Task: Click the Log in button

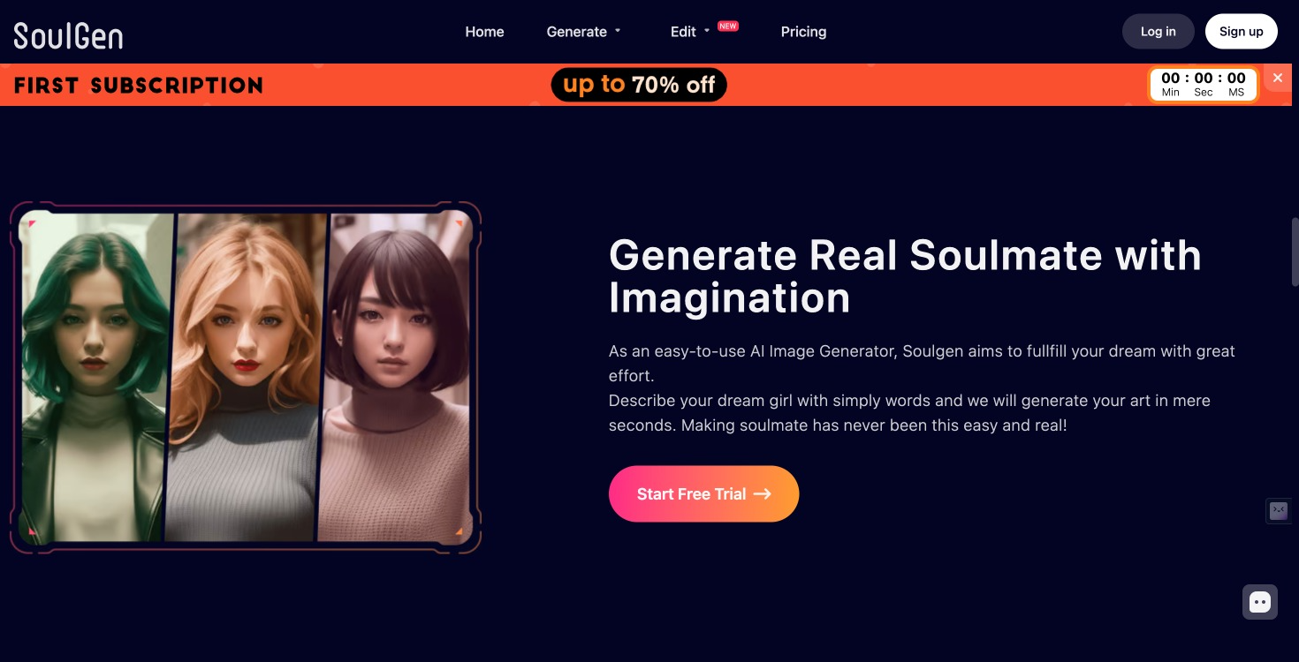Action: tap(1158, 31)
